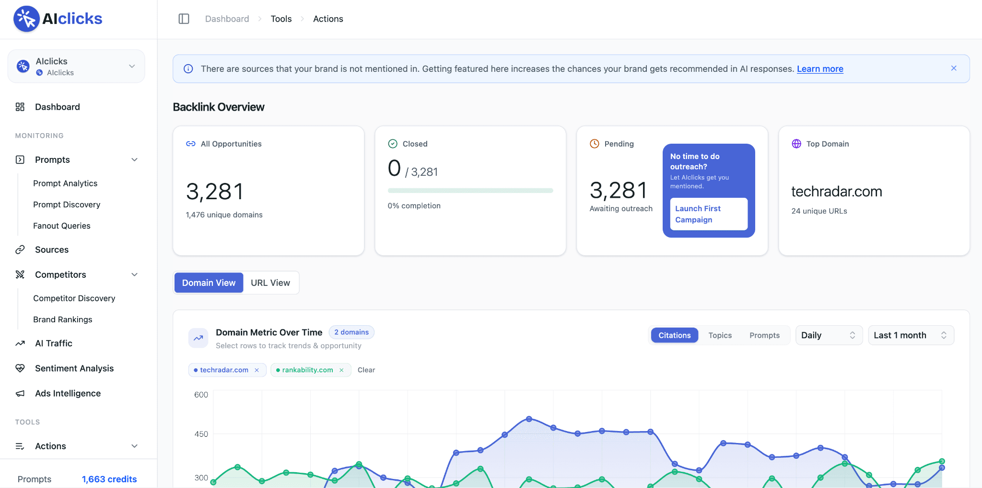This screenshot has width=982, height=488.
Task: Select the Prompts metric tab
Action: [764, 335]
